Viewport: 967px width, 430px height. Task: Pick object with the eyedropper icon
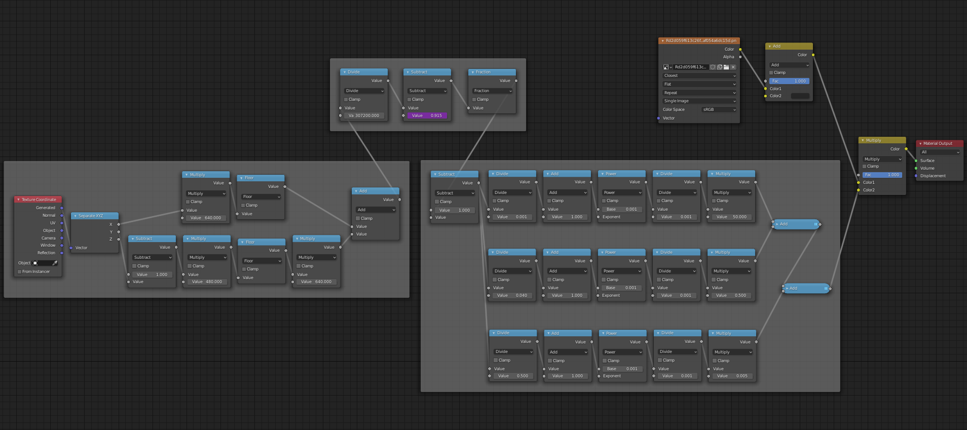point(55,263)
